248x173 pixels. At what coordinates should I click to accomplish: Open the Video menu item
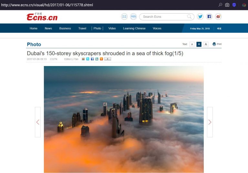pos(112,28)
